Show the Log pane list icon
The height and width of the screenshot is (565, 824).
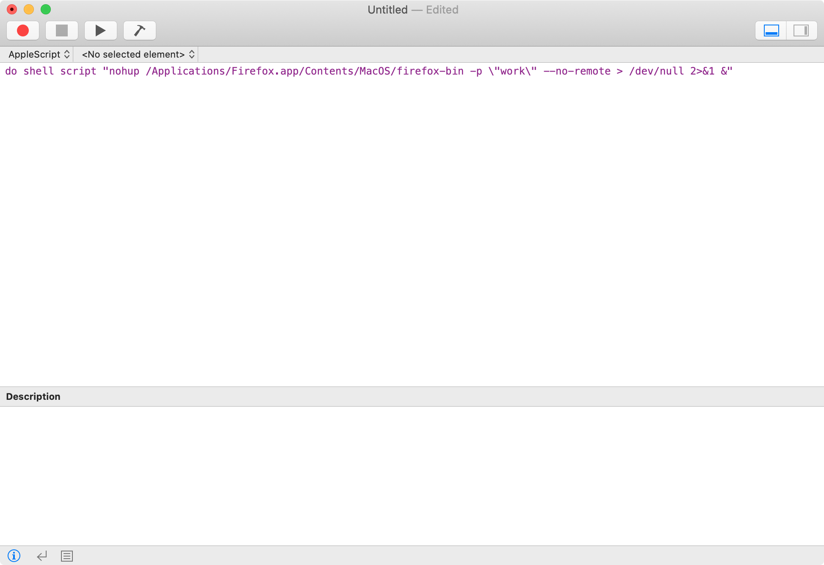click(x=67, y=556)
